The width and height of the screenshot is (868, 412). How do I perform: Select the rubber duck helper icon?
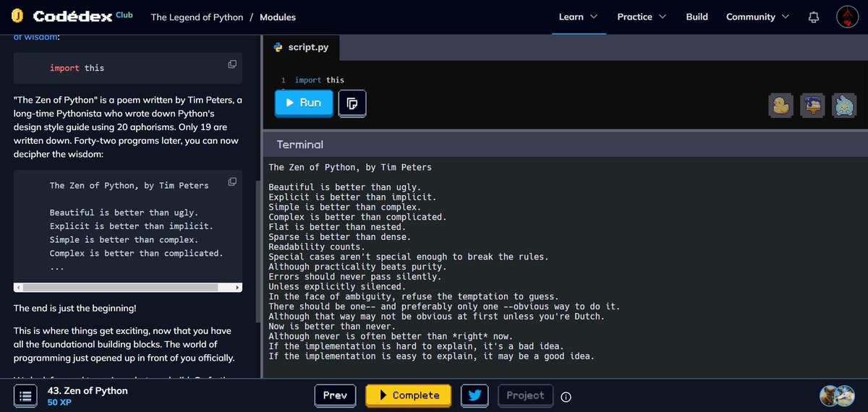click(780, 106)
